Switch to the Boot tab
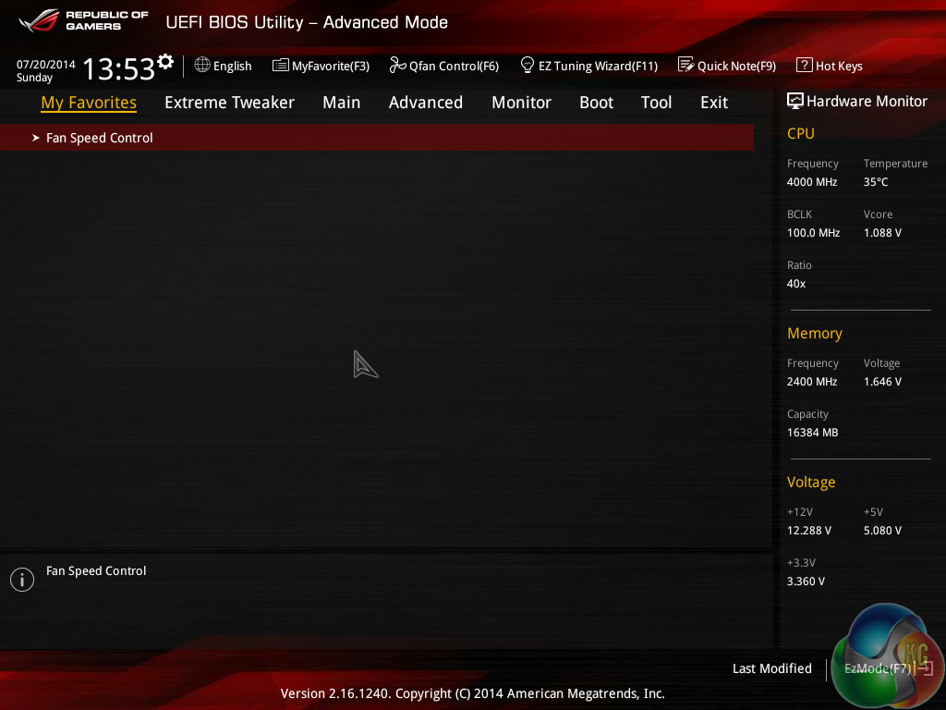The image size is (946, 710). click(x=596, y=103)
